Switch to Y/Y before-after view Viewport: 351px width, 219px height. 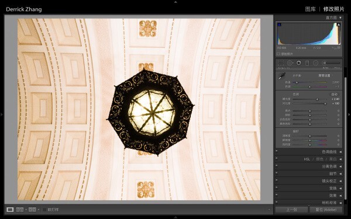click(32, 210)
